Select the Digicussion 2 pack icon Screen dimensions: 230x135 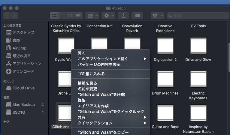[165, 46]
